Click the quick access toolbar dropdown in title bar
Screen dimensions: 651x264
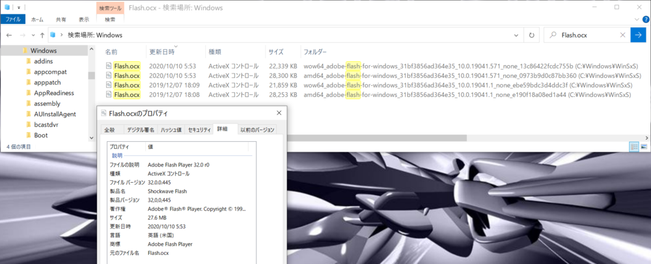19,7
